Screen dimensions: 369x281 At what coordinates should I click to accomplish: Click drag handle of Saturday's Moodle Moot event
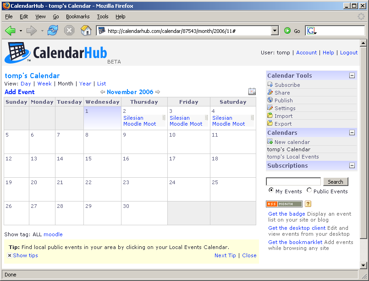252,117
